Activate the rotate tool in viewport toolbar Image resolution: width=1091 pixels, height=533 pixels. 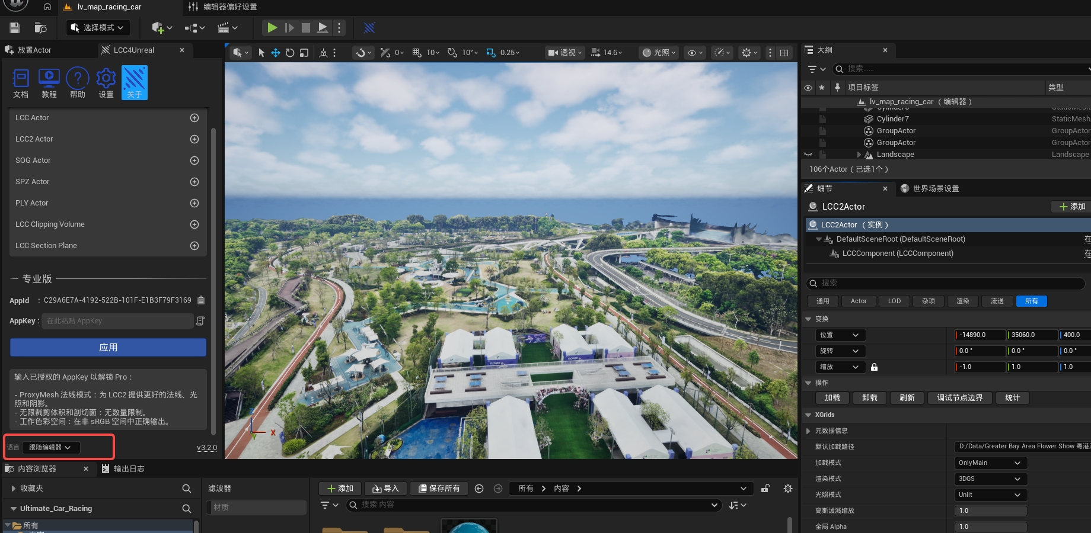(x=290, y=53)
